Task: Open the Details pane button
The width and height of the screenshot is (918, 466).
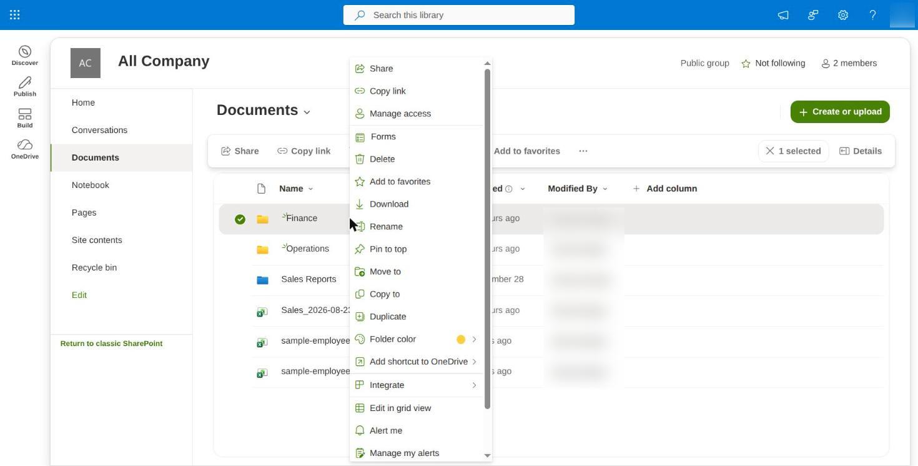Action: pyautogui.click(x=861, y=151)
